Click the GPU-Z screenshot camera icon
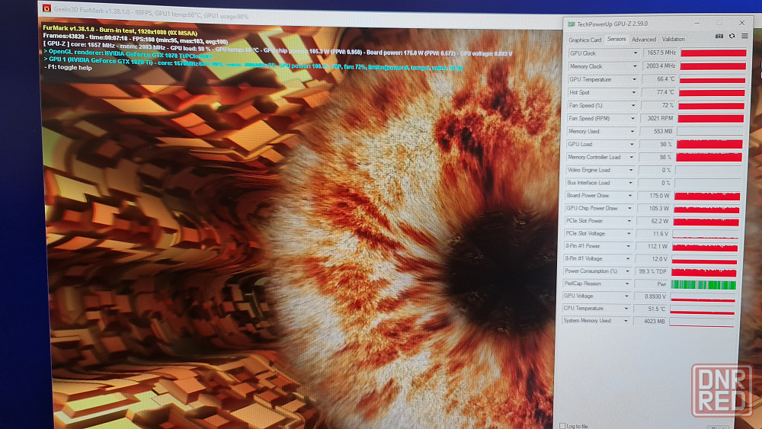 point(719,37)
